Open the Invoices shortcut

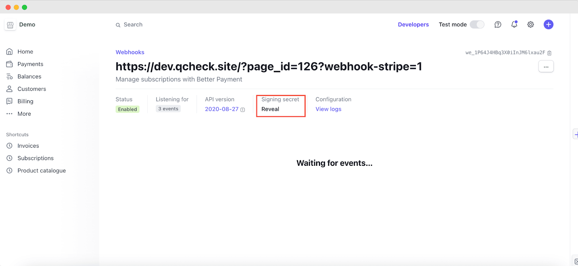point(28,146)
